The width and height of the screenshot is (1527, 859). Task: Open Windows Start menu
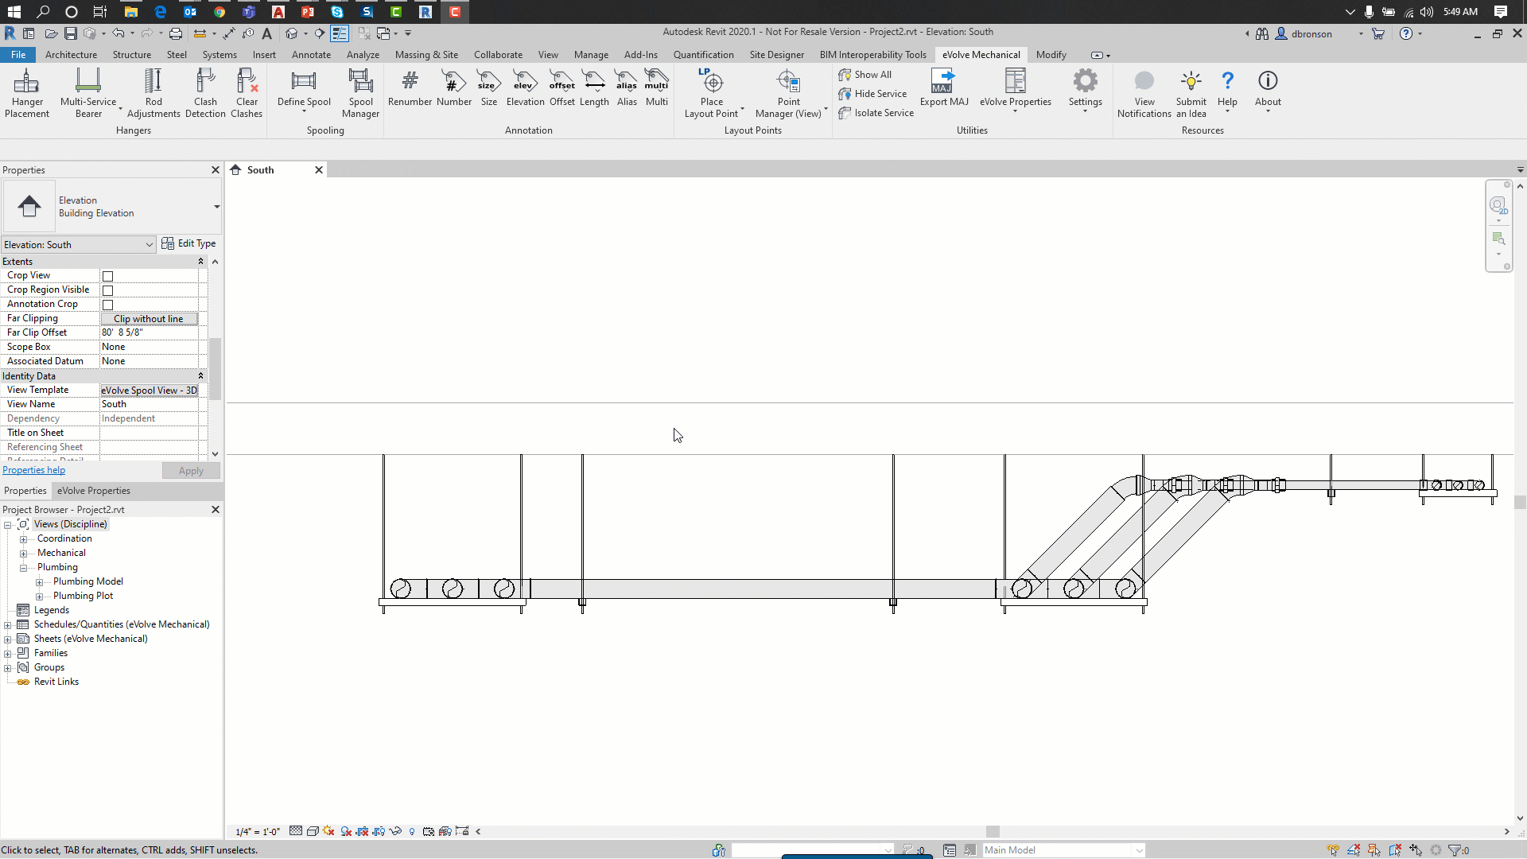point(14,12)
